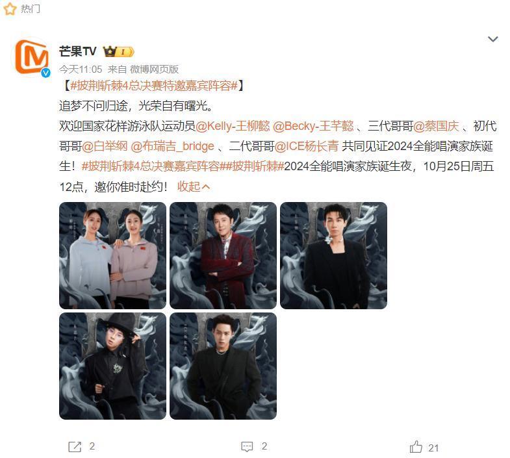
Task: Click the repost share icon
Action: point(75,446)
